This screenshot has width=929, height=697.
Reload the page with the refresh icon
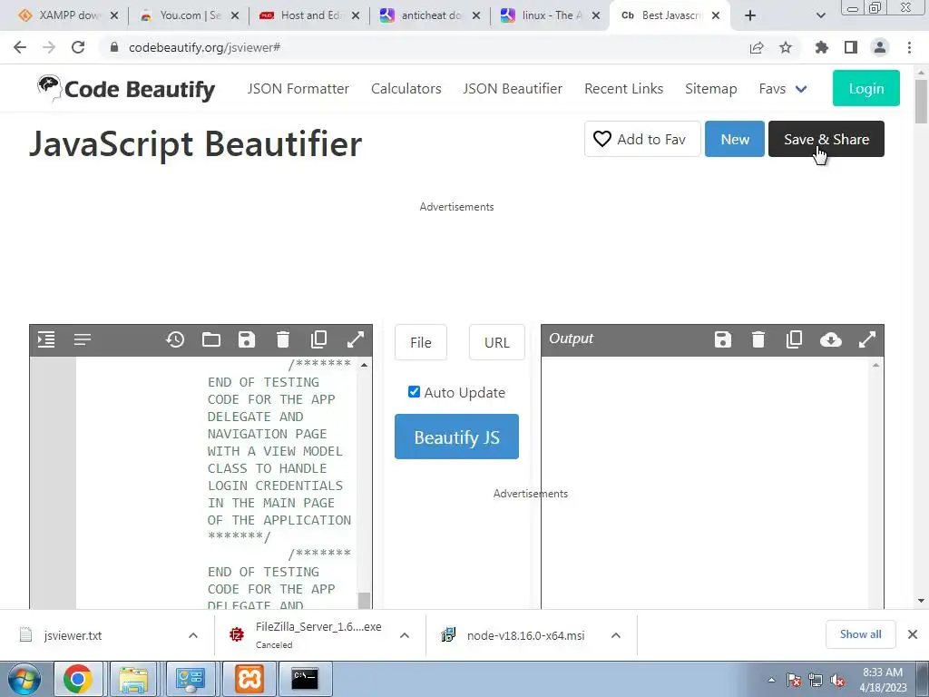78,47
